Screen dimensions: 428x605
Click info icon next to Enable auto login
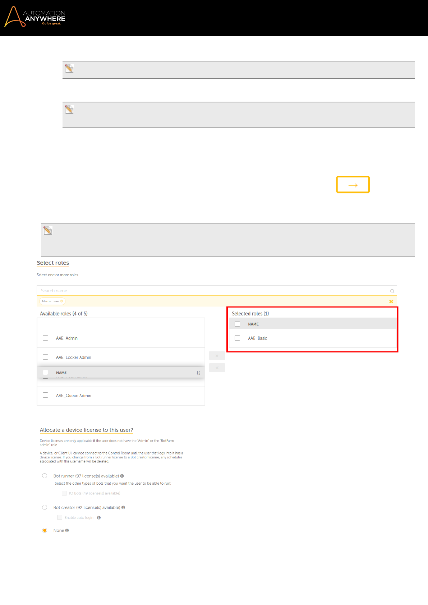[99, 518]
